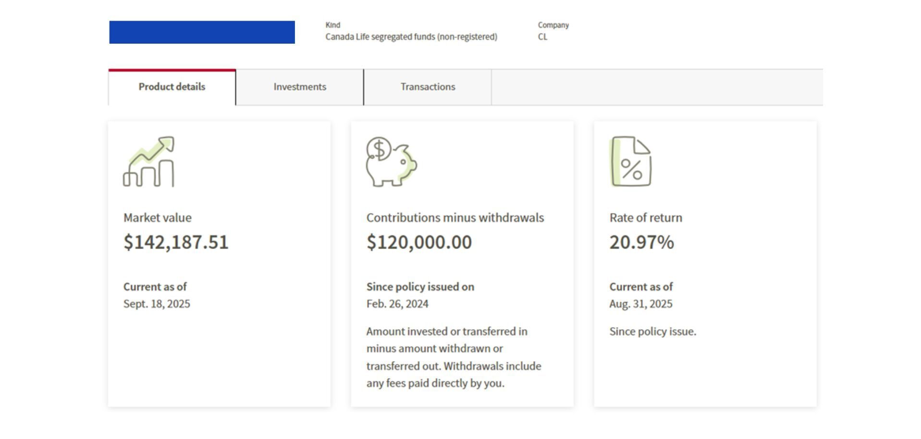Select the rate of return 20.97%

coord(641,242)
